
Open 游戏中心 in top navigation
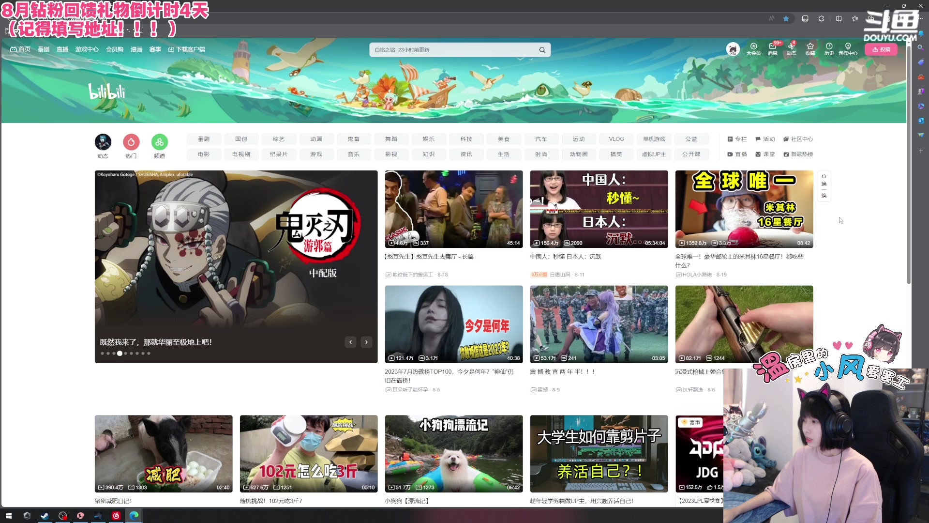[87, 49]
